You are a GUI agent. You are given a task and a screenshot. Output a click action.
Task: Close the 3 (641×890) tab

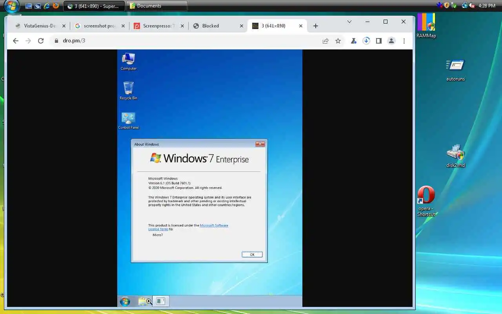(301, 26)
